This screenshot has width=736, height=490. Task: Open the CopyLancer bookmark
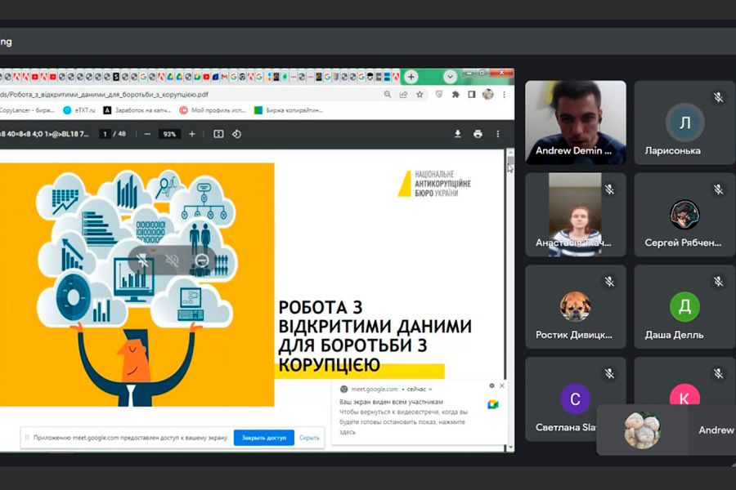pyautogui.click(x=27, y=110)
